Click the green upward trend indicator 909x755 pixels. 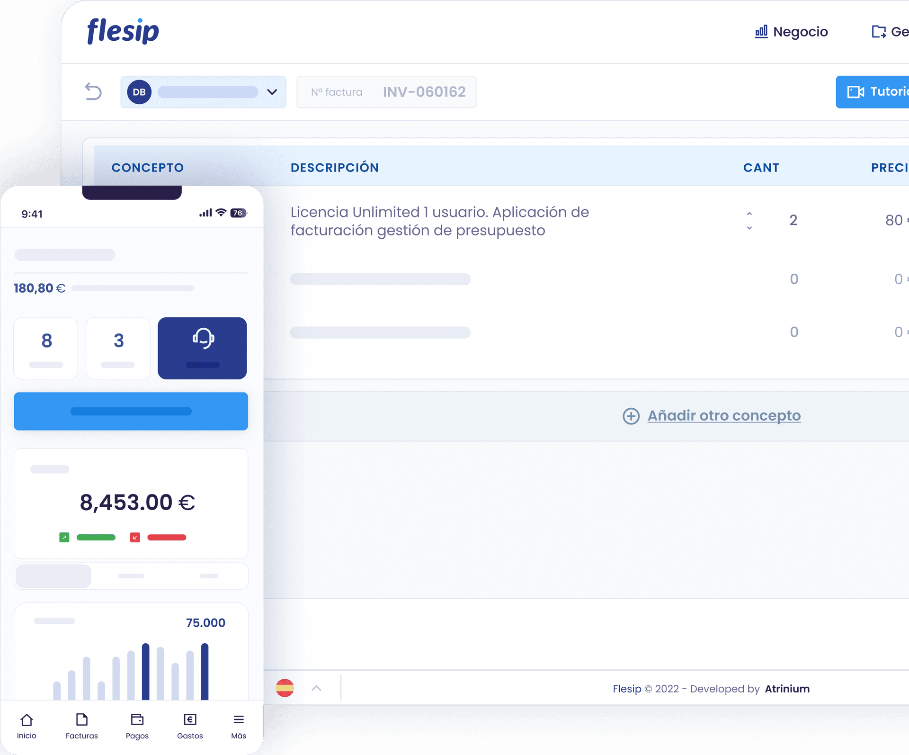(64, 537)
